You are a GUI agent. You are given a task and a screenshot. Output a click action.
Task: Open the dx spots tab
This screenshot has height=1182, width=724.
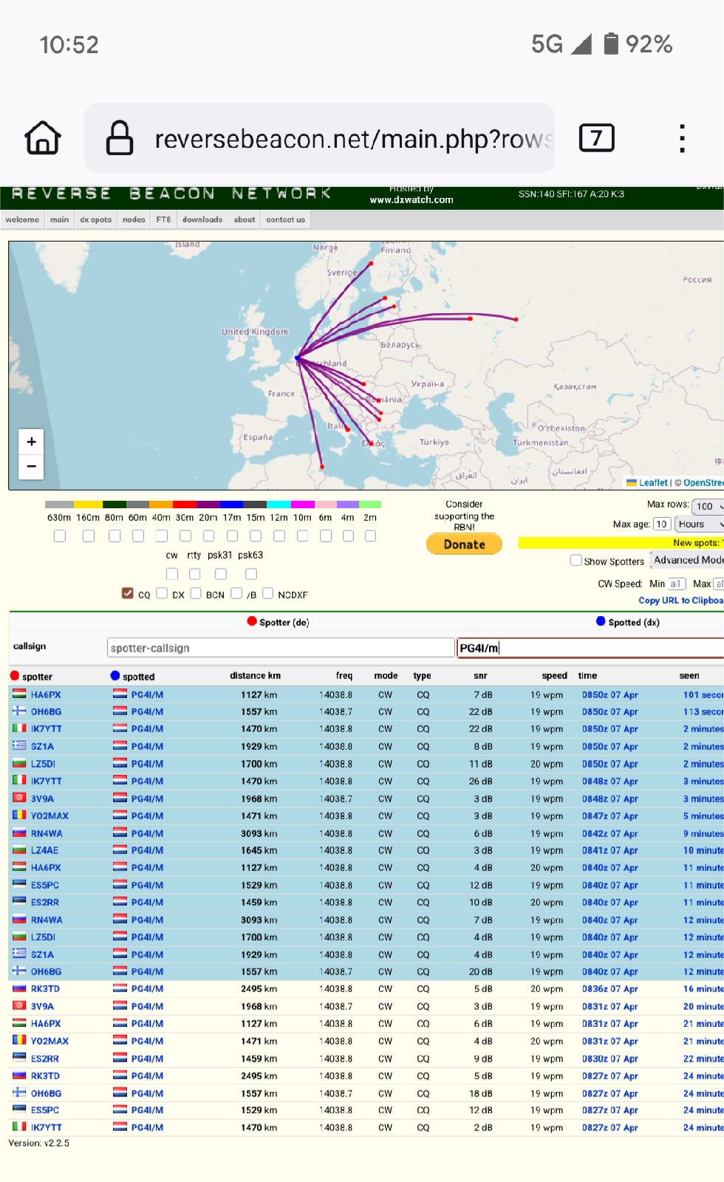95,219
